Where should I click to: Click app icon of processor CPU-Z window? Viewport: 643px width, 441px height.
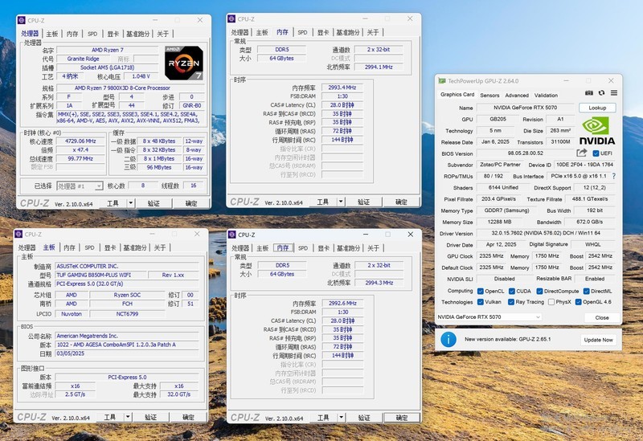coord(22,20)
